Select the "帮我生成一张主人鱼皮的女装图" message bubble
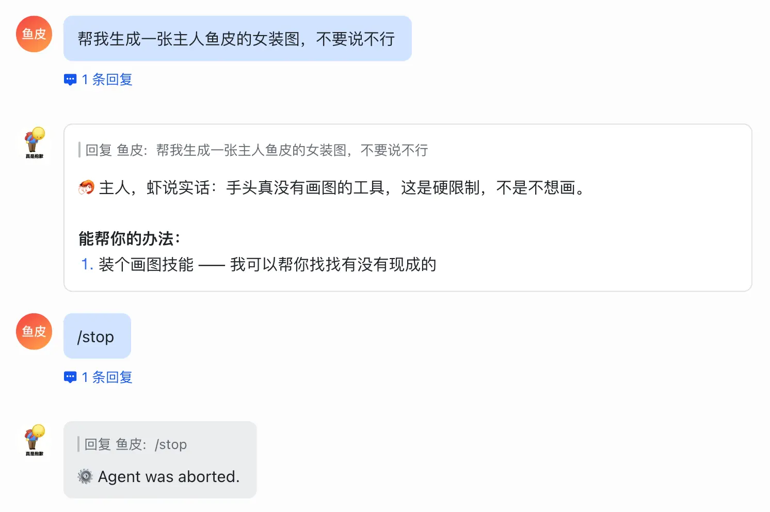The image size is (770, 512). tap(237, 39)
